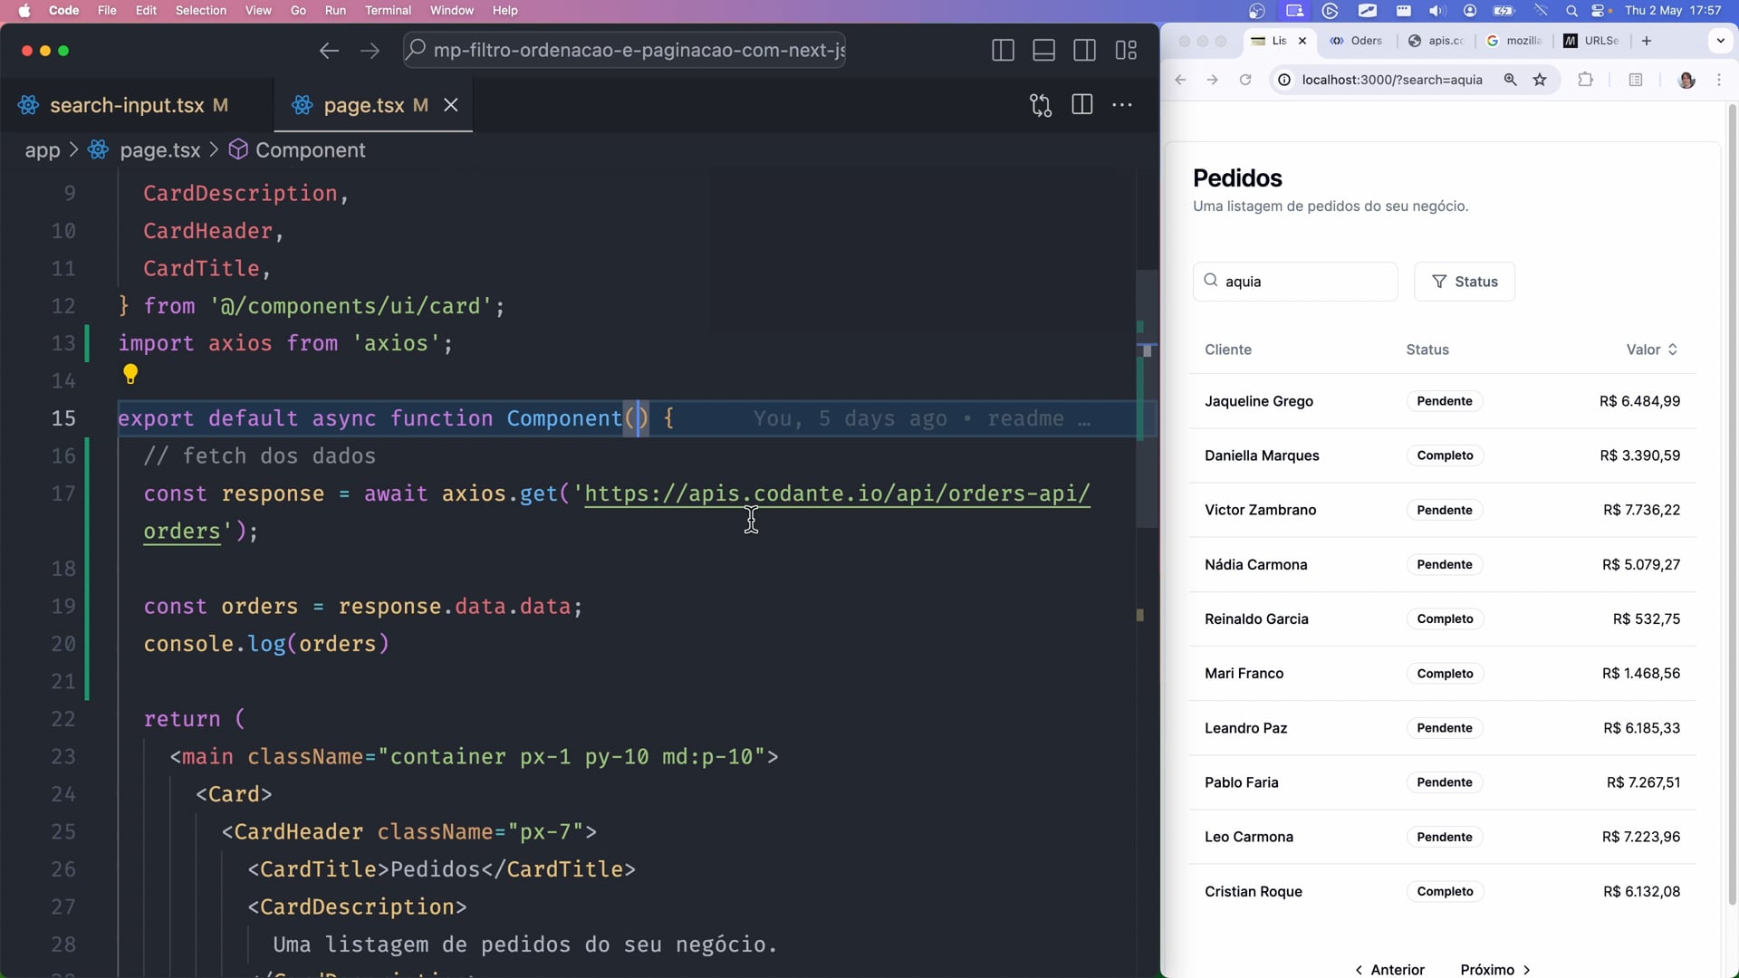Expand the browser tab search chevron

(1720, 41)
